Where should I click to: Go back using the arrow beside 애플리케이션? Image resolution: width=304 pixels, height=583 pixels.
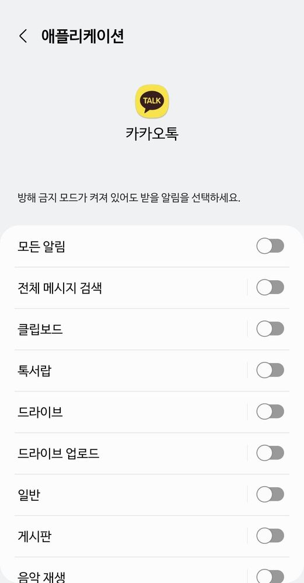point(23,36)
